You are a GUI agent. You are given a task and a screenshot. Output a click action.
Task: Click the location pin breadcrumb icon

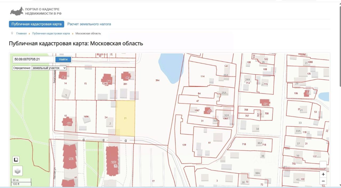pos(12,33)
